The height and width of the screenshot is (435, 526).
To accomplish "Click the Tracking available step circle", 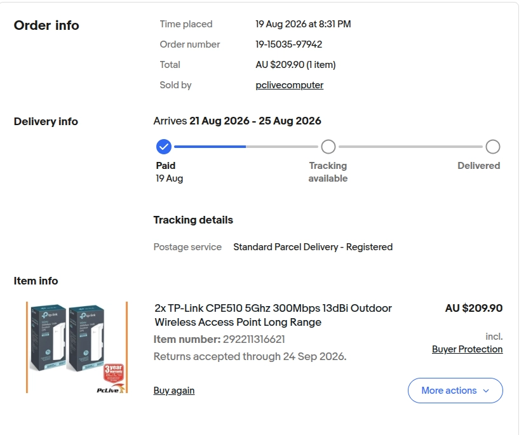I will [328, 147].
